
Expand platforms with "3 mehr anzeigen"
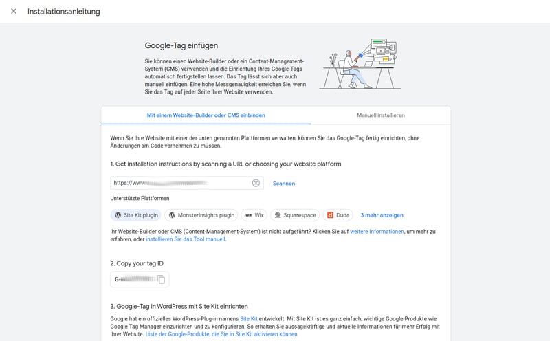tap(382, 215)
